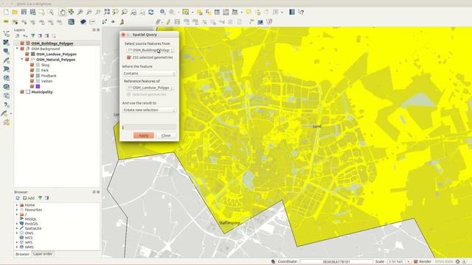Click Add Raster Layer sidebar icon
Screen dimensions: 472x265
coord(7,43)
